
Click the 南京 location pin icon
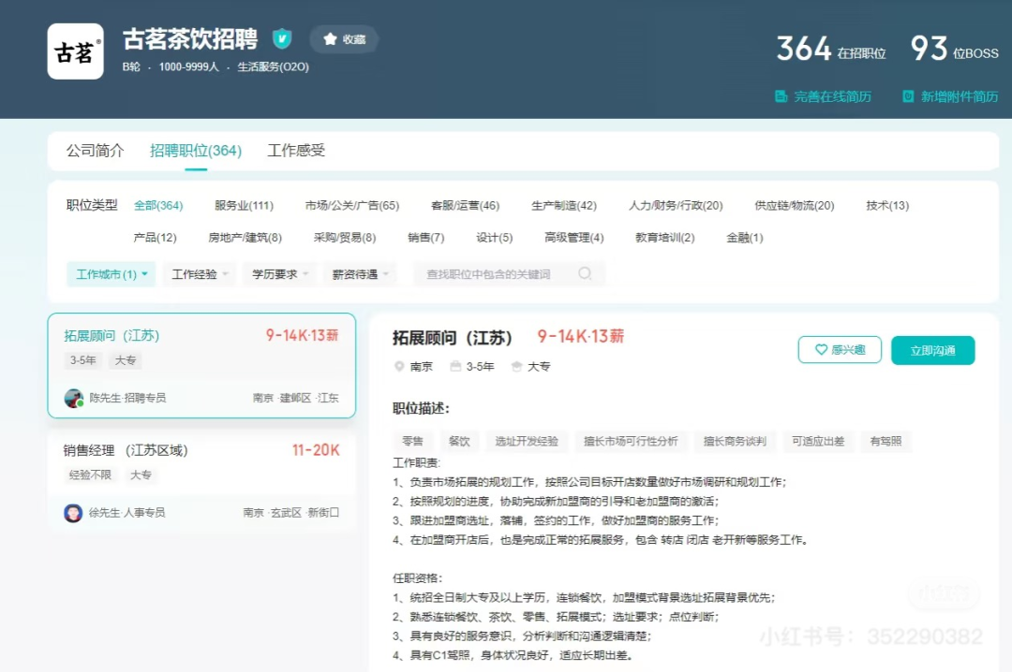(399, 367)
